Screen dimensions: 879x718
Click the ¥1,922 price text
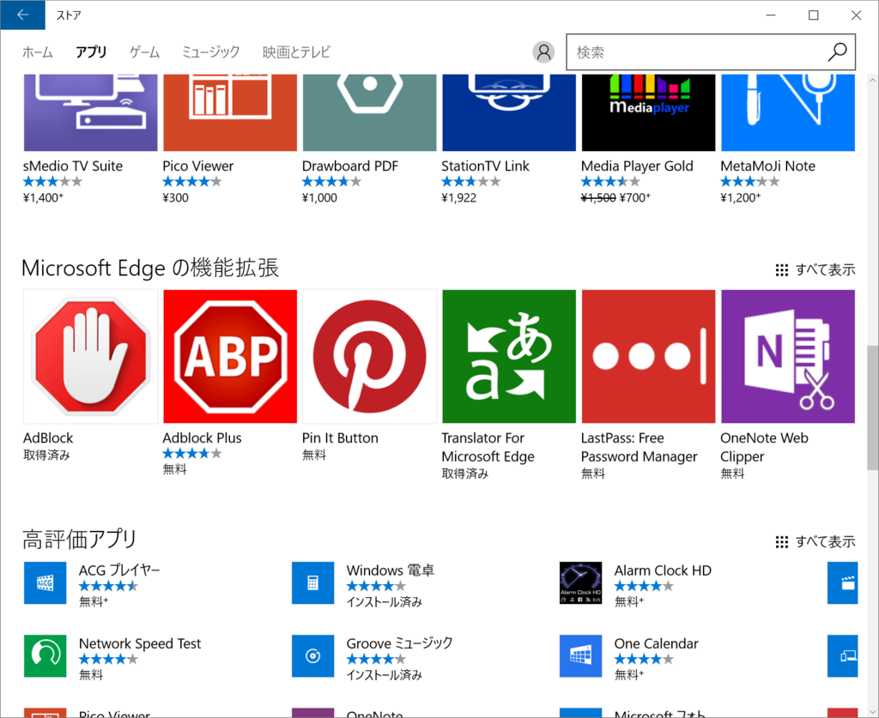coord(458,197)
